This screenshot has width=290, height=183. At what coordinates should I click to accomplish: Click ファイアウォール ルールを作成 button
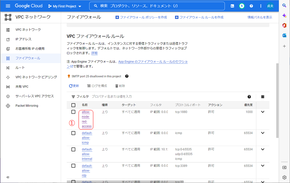pyautogui.click(x=199, y=17)
